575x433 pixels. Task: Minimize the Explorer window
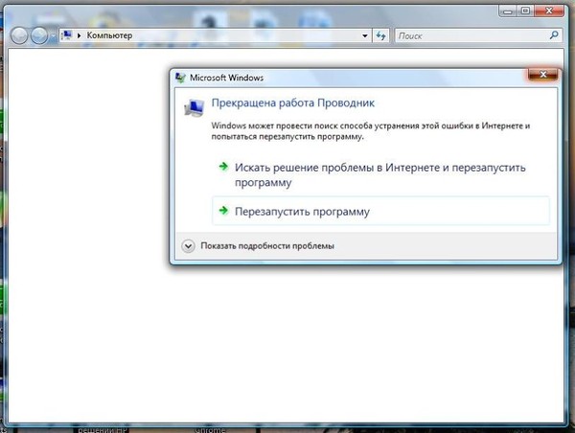(x=508, y=11)
